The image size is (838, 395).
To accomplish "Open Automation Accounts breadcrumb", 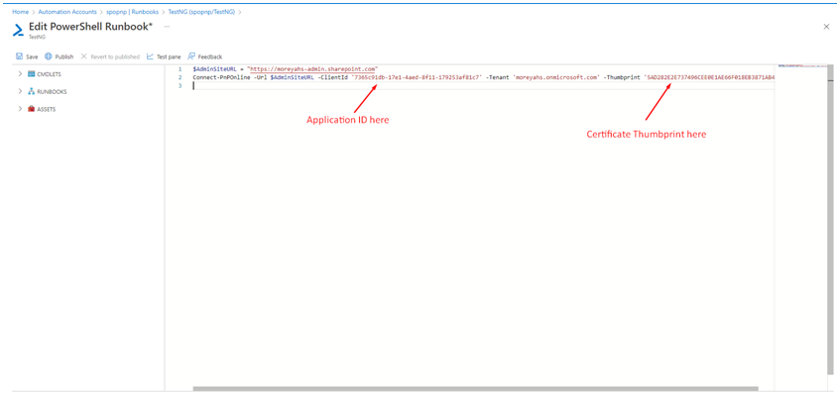I will (67, 12).
